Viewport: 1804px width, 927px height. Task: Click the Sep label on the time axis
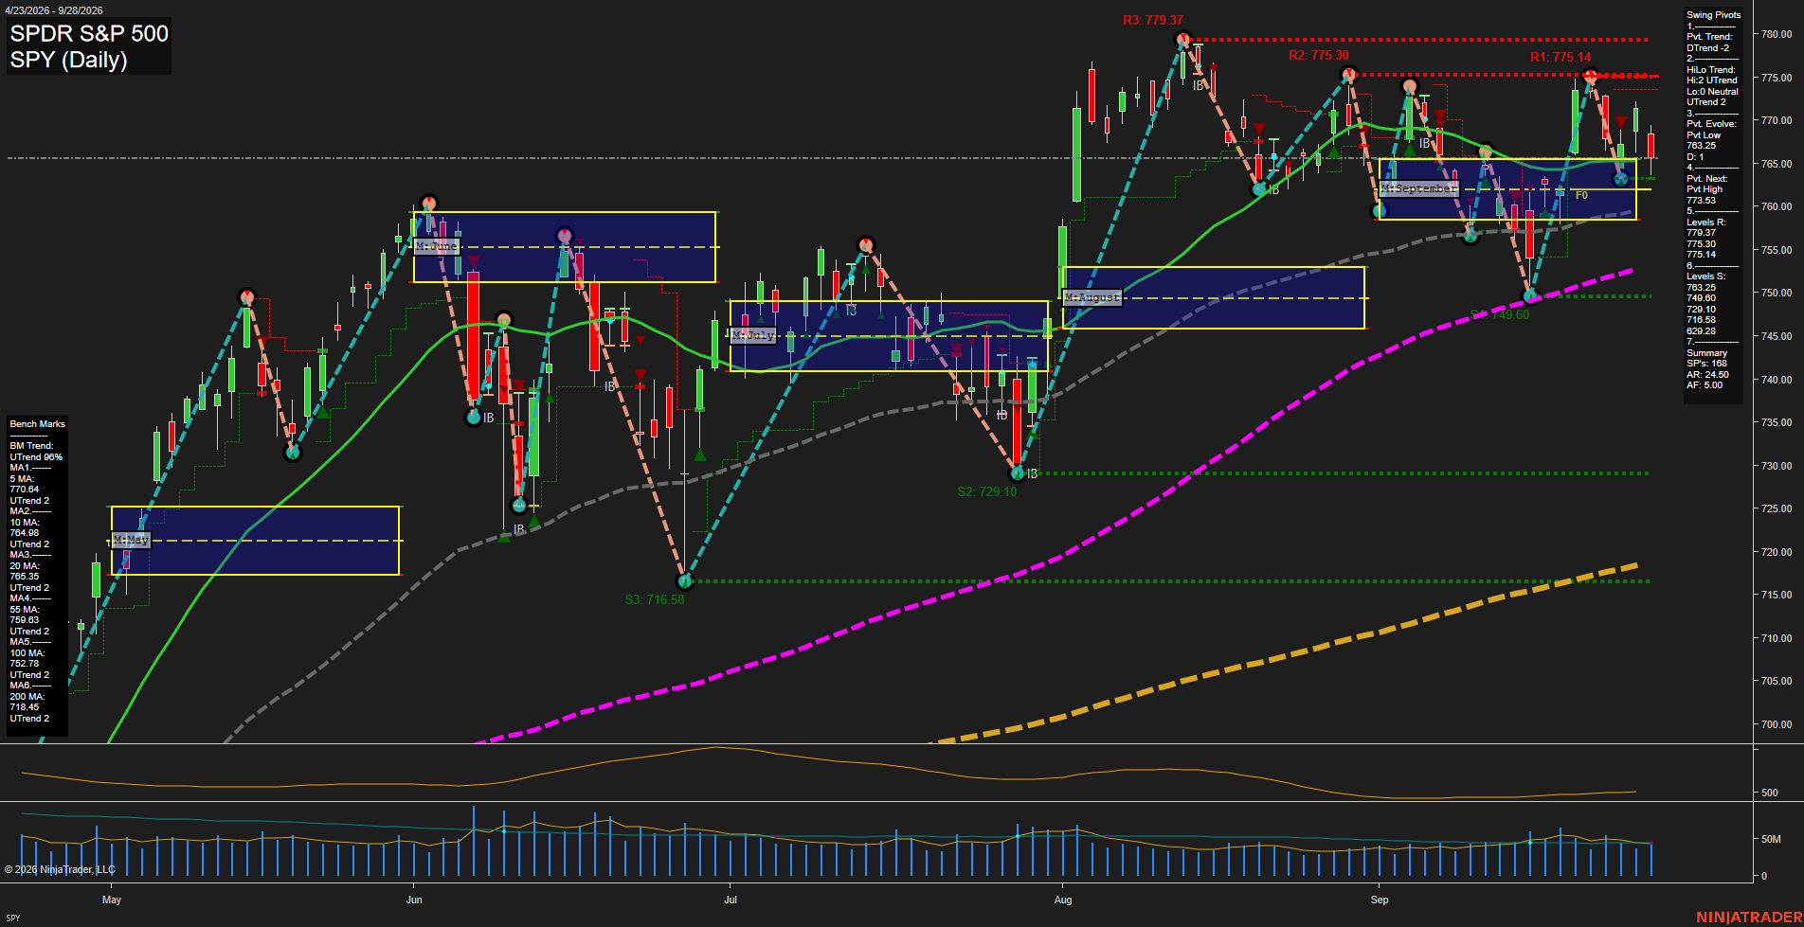click(x=1380, y=900)
